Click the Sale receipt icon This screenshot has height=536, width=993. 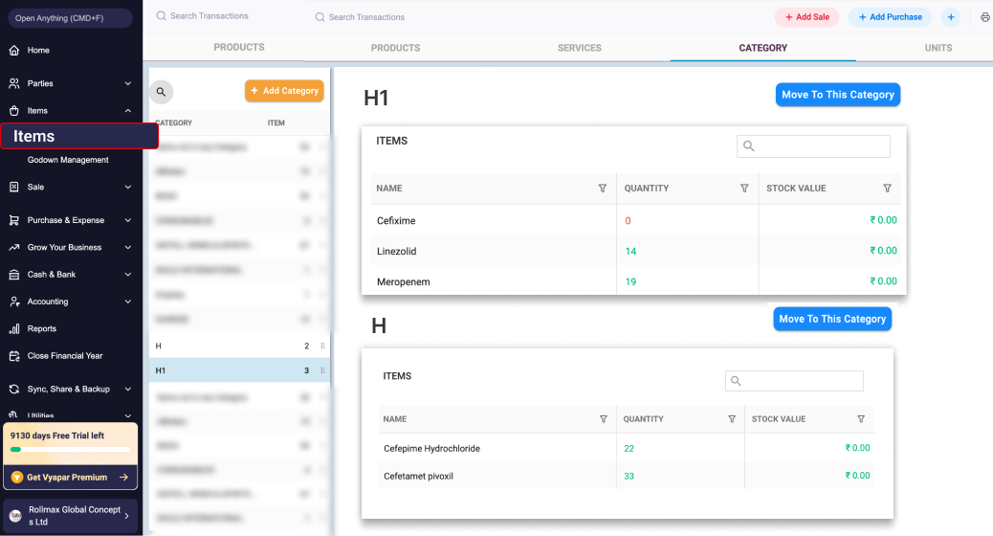tap(14, 187)
